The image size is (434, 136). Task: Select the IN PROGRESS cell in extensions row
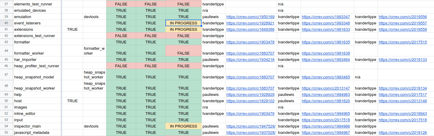point(183,30)
